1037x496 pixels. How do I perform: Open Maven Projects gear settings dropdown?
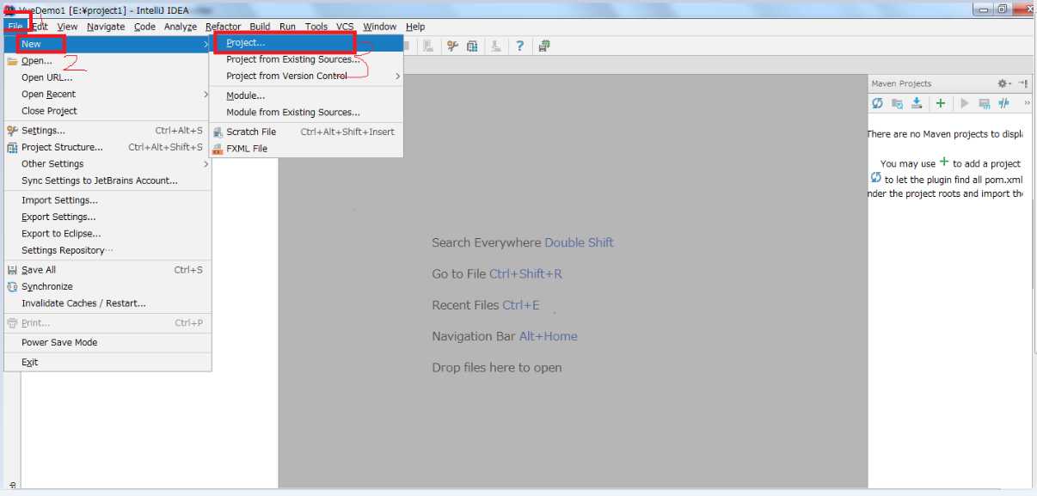pos(1003,83)
